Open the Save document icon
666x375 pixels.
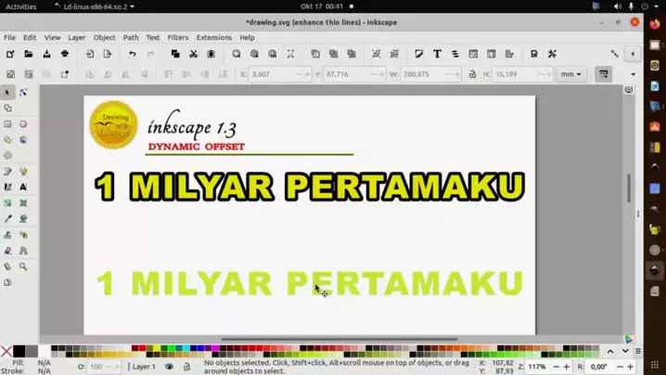[x=46, y=55]
